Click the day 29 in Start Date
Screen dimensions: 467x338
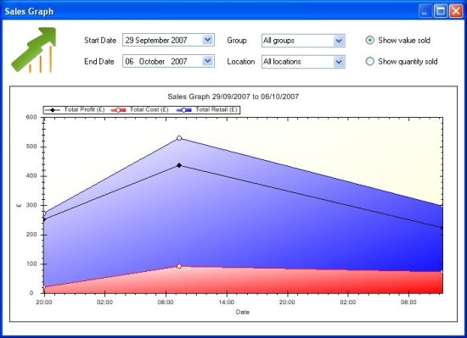pos(129,40)
